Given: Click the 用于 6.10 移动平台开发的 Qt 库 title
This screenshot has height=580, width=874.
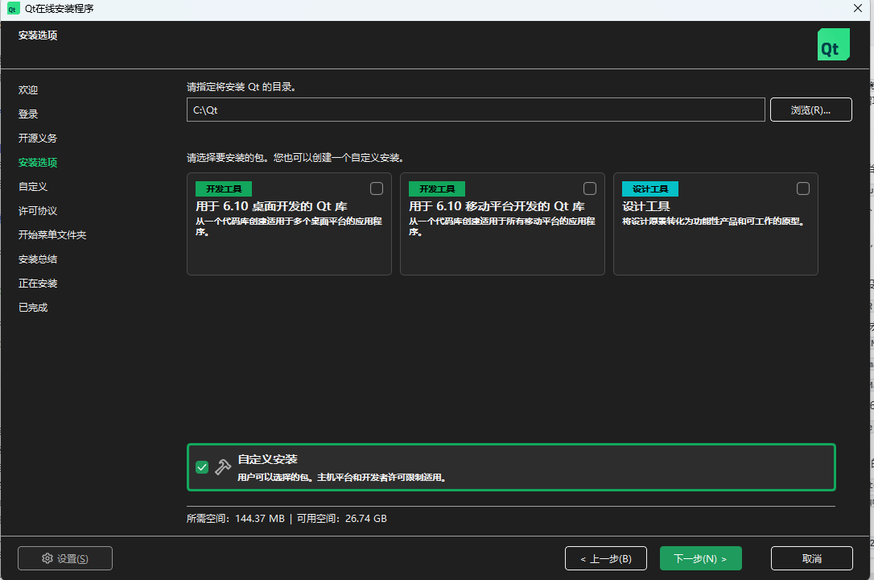Looking at the screenshot, I should [497, 206].
